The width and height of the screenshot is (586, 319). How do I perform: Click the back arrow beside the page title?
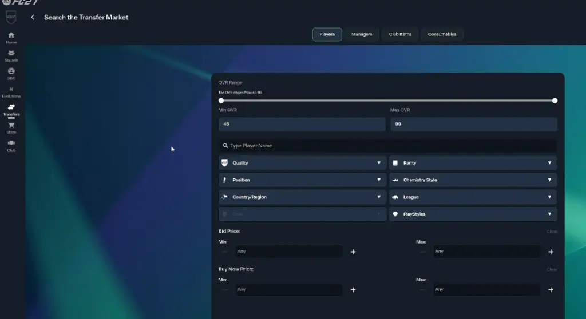33,17
